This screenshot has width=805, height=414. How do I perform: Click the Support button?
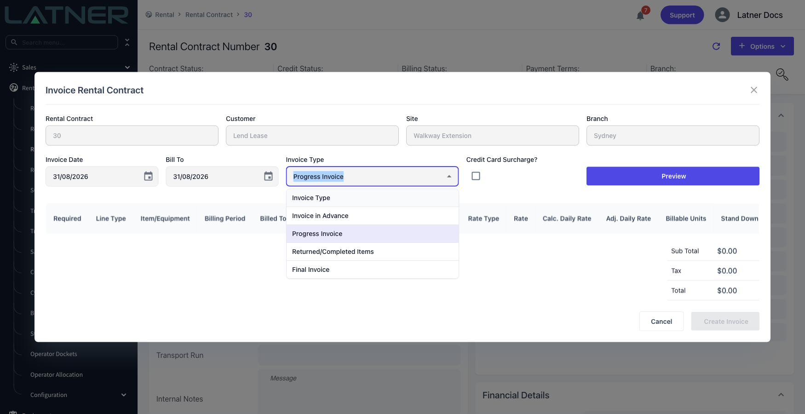pyautogui.click(x=682, y=15)
